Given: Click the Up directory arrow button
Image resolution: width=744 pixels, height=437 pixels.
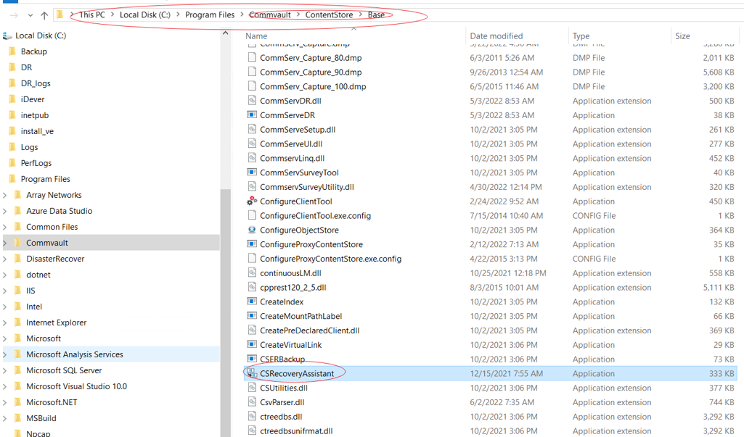Looking at the screenshot, I should [44, 15].
